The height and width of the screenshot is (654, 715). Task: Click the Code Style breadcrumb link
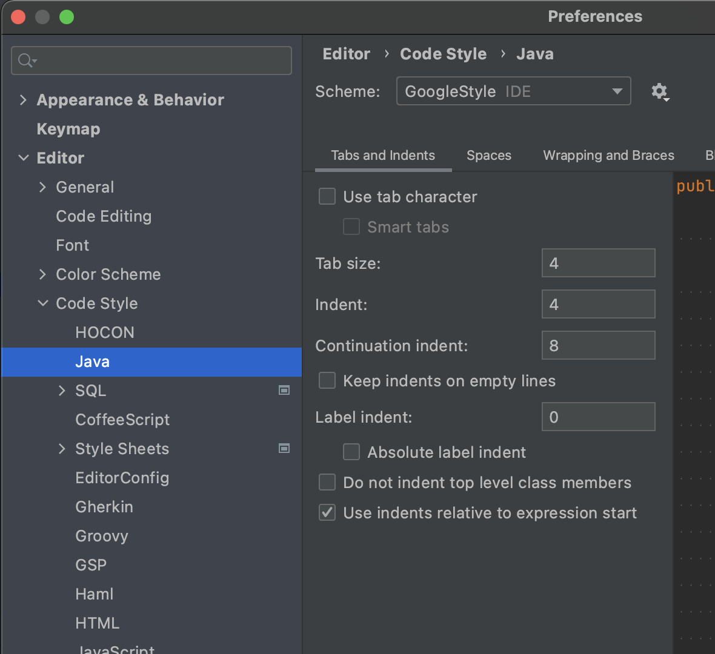point(443,54)
